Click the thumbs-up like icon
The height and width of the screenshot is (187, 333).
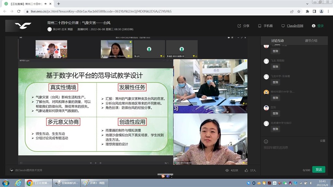click(246, 170)
